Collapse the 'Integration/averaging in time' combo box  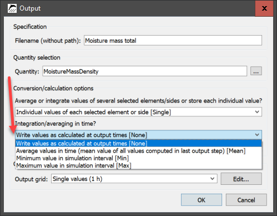(138, 135)
